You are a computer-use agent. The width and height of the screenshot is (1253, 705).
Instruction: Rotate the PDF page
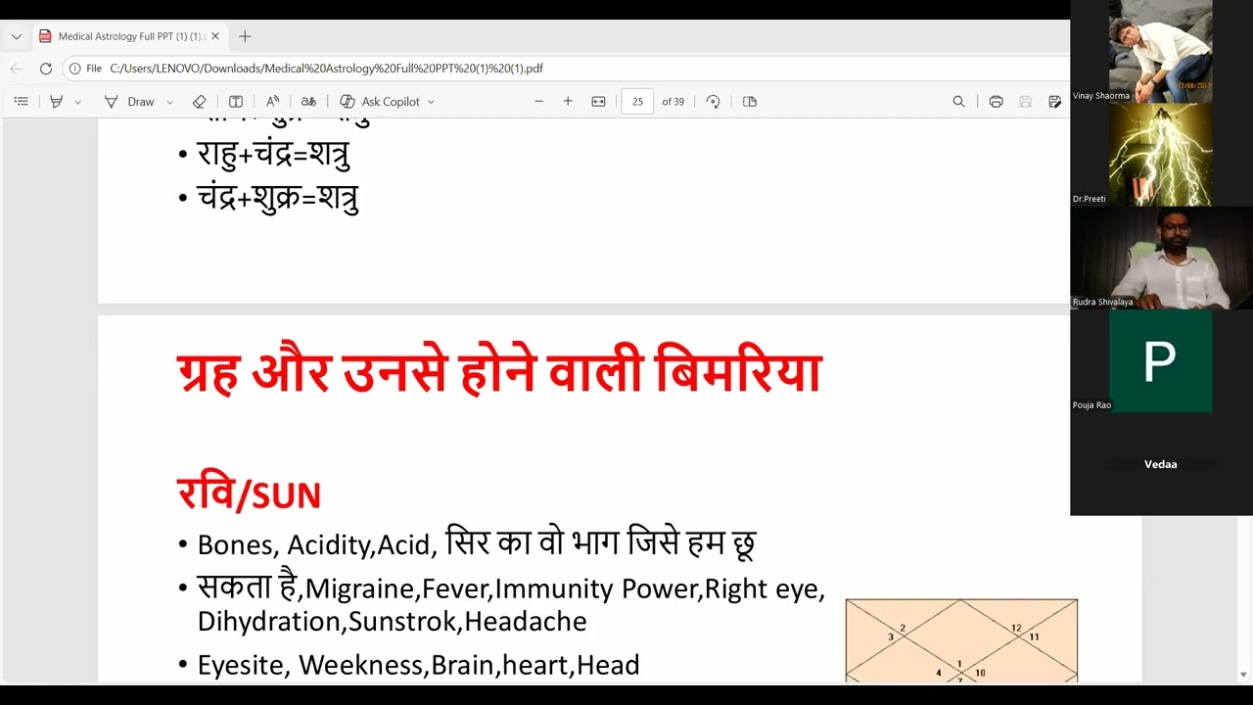tap(713, 102)
